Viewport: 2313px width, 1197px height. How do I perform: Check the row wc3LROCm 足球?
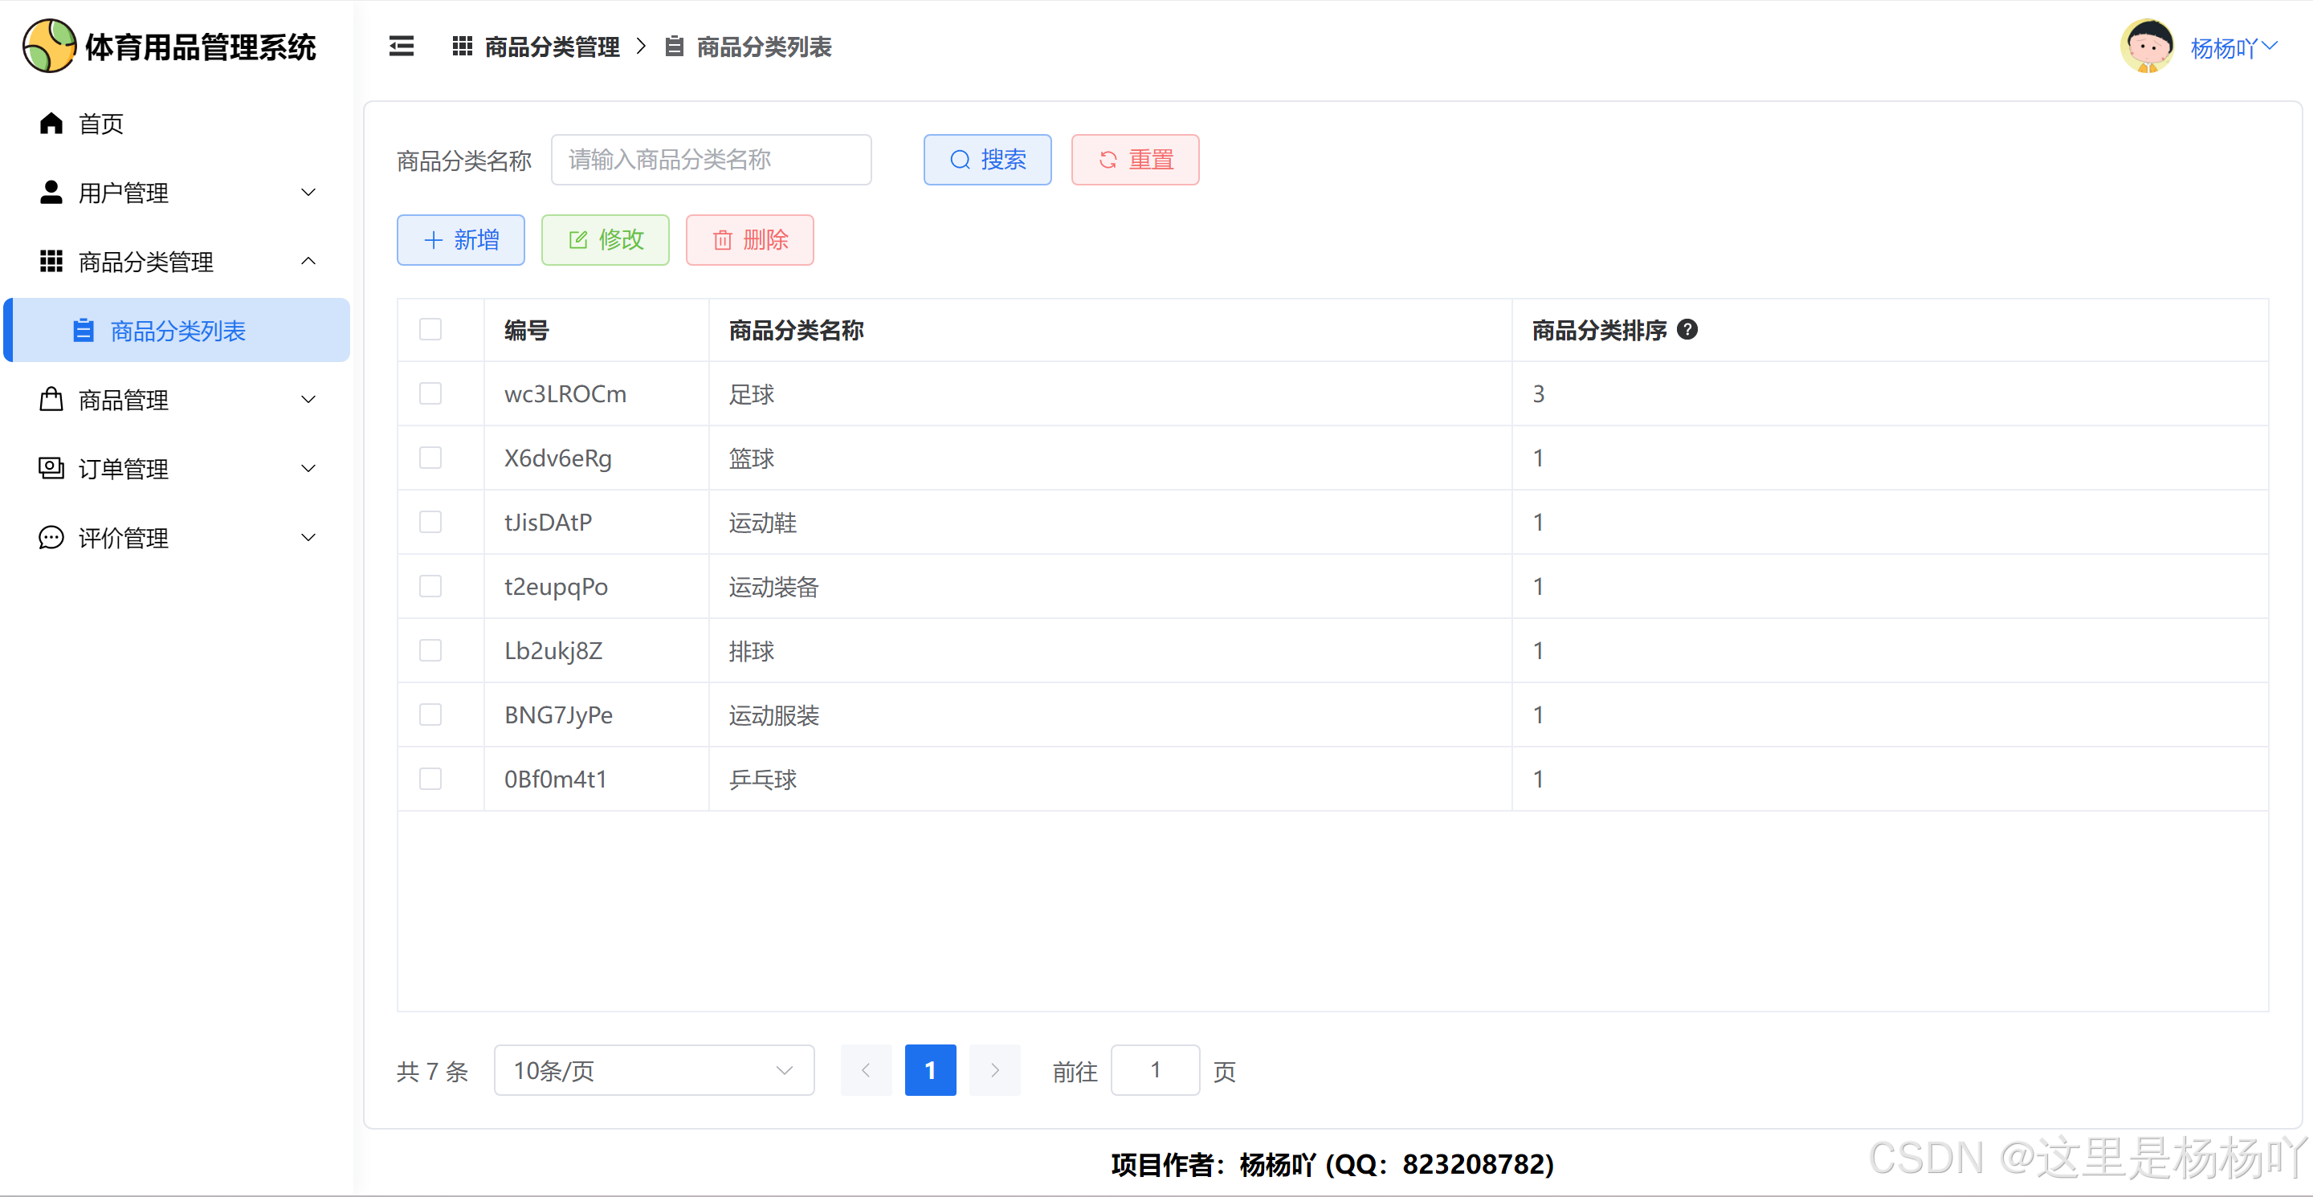pos(430,393)
